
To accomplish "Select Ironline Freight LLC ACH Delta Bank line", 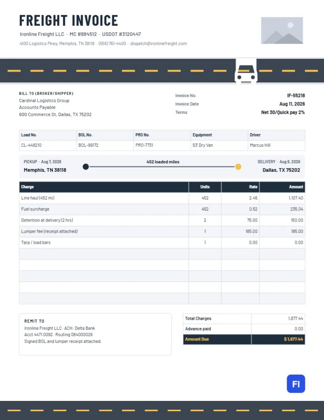I will tap(60, 328).
